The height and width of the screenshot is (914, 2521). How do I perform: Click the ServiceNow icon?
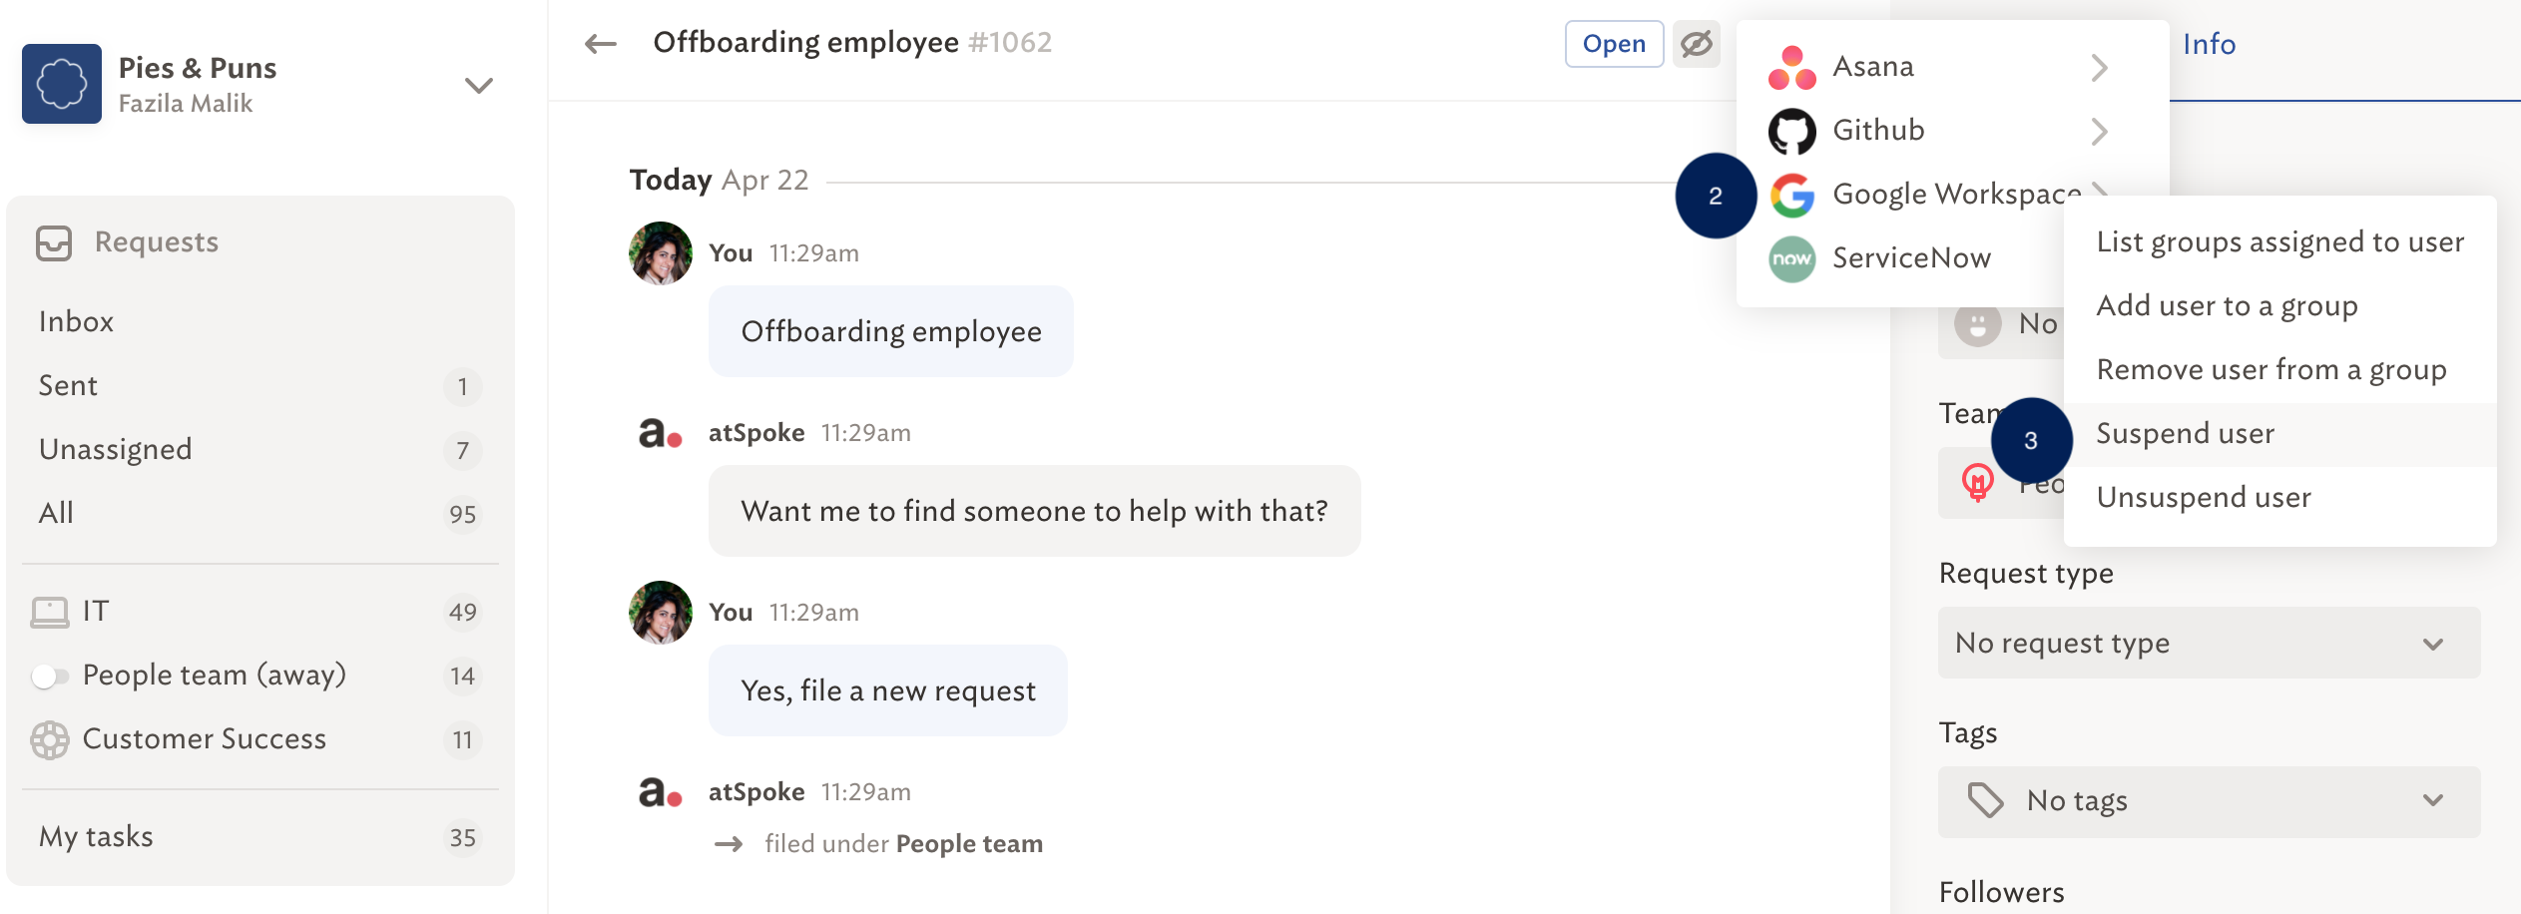pos(1792,258)
